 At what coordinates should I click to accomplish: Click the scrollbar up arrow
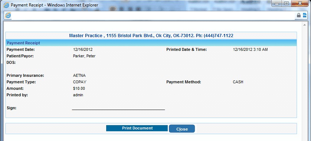click(x=304, y=25)
